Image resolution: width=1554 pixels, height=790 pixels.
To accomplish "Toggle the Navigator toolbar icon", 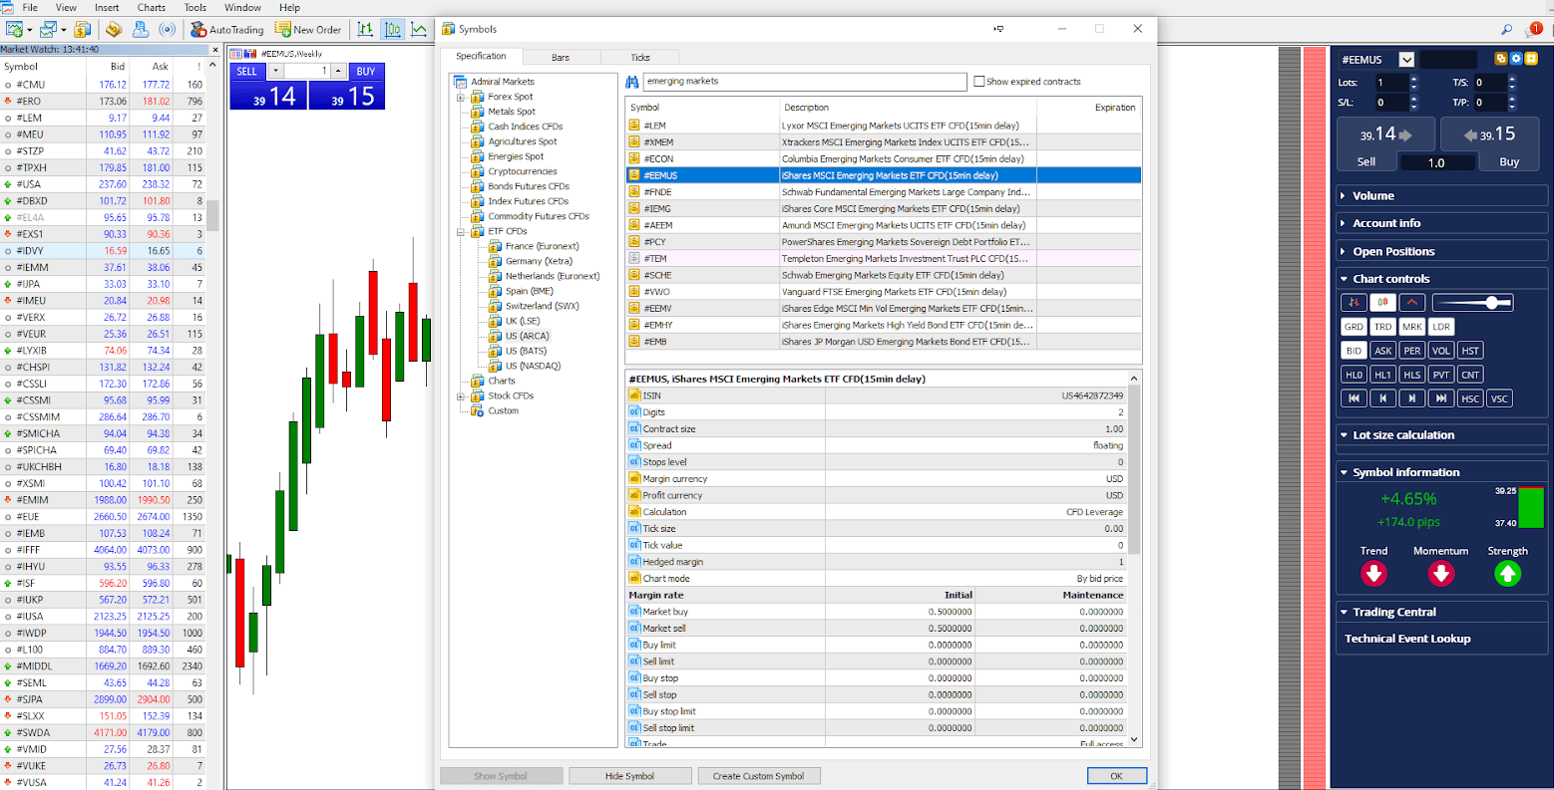I will tap(114, 30).
